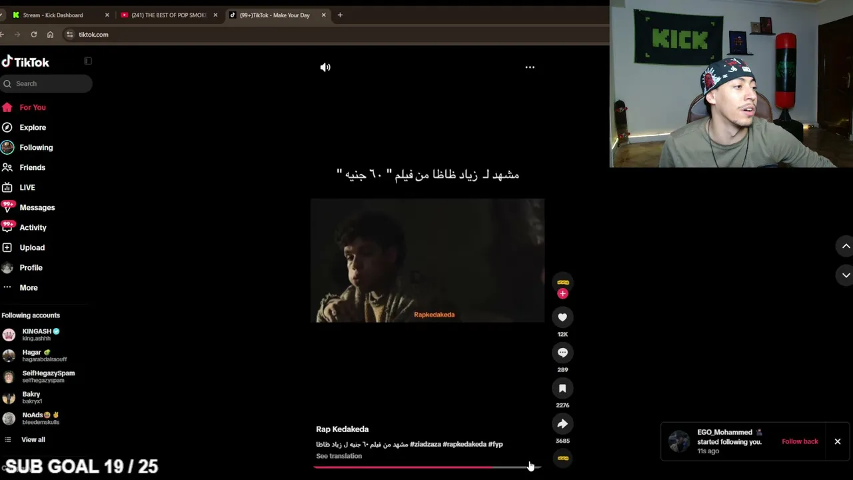This screenshot has width=853, height=480.
Task: Switch to THE BEST OF POP SMOKE tab
Action: click(x=169, y=15)
